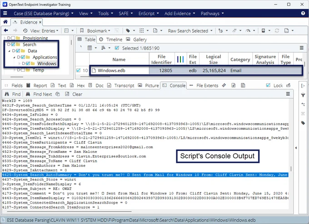309x224 pixels.
Task: Select the Windows.edb file name cell
Action: point(120,70)
